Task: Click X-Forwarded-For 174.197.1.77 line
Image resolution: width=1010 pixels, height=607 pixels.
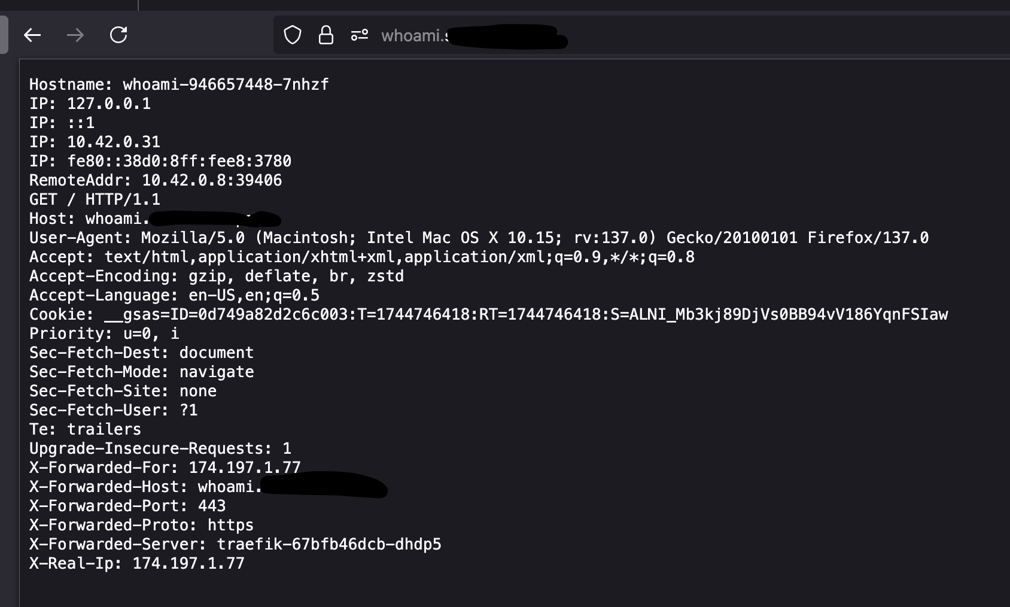Action: (165, 468)
